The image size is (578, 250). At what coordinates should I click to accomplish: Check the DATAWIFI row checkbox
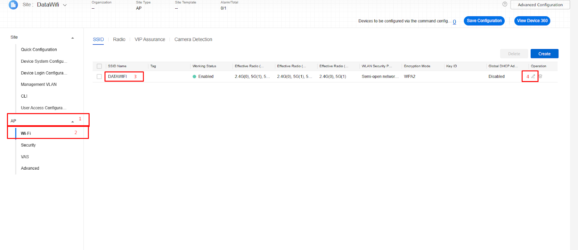click(99, 76)
